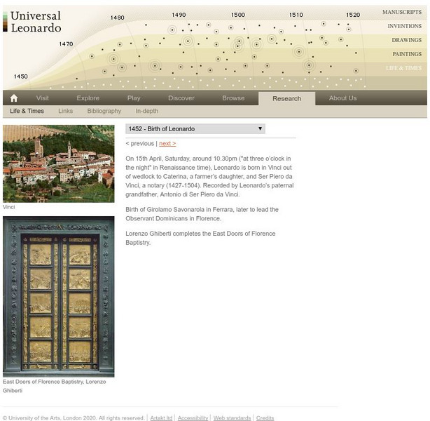430x421 pixels.
Task: Select the Manuscripts timeline category
Action: tap(402, 12)
